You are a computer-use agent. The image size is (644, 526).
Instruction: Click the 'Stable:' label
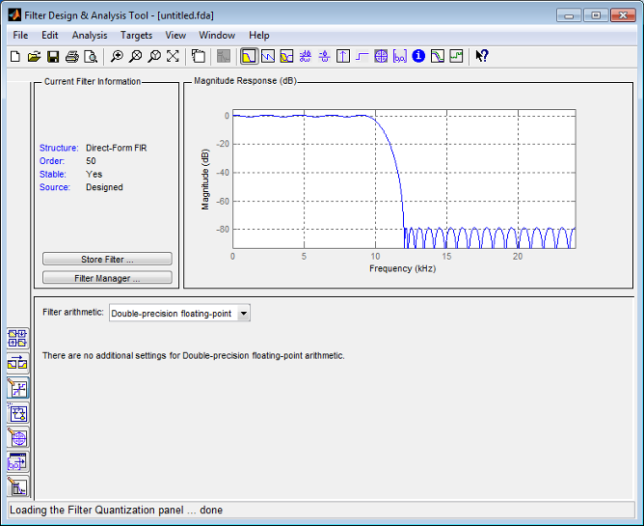[53, 175]
